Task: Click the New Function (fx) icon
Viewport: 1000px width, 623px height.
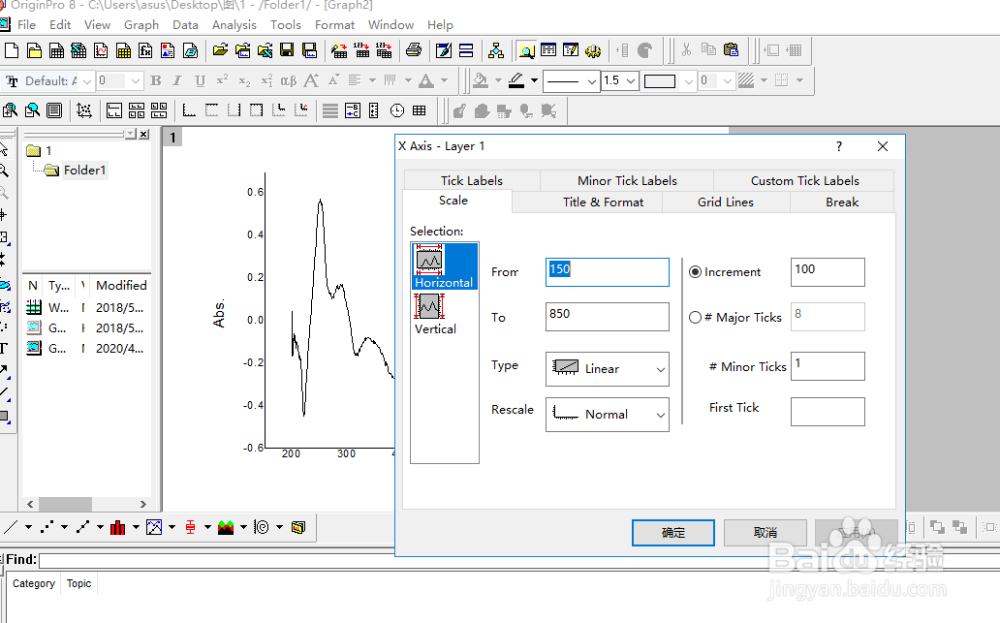Action: point(145,50)
